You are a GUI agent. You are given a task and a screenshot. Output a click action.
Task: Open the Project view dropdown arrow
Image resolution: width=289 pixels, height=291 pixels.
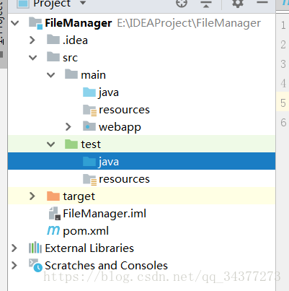[83, 3]
